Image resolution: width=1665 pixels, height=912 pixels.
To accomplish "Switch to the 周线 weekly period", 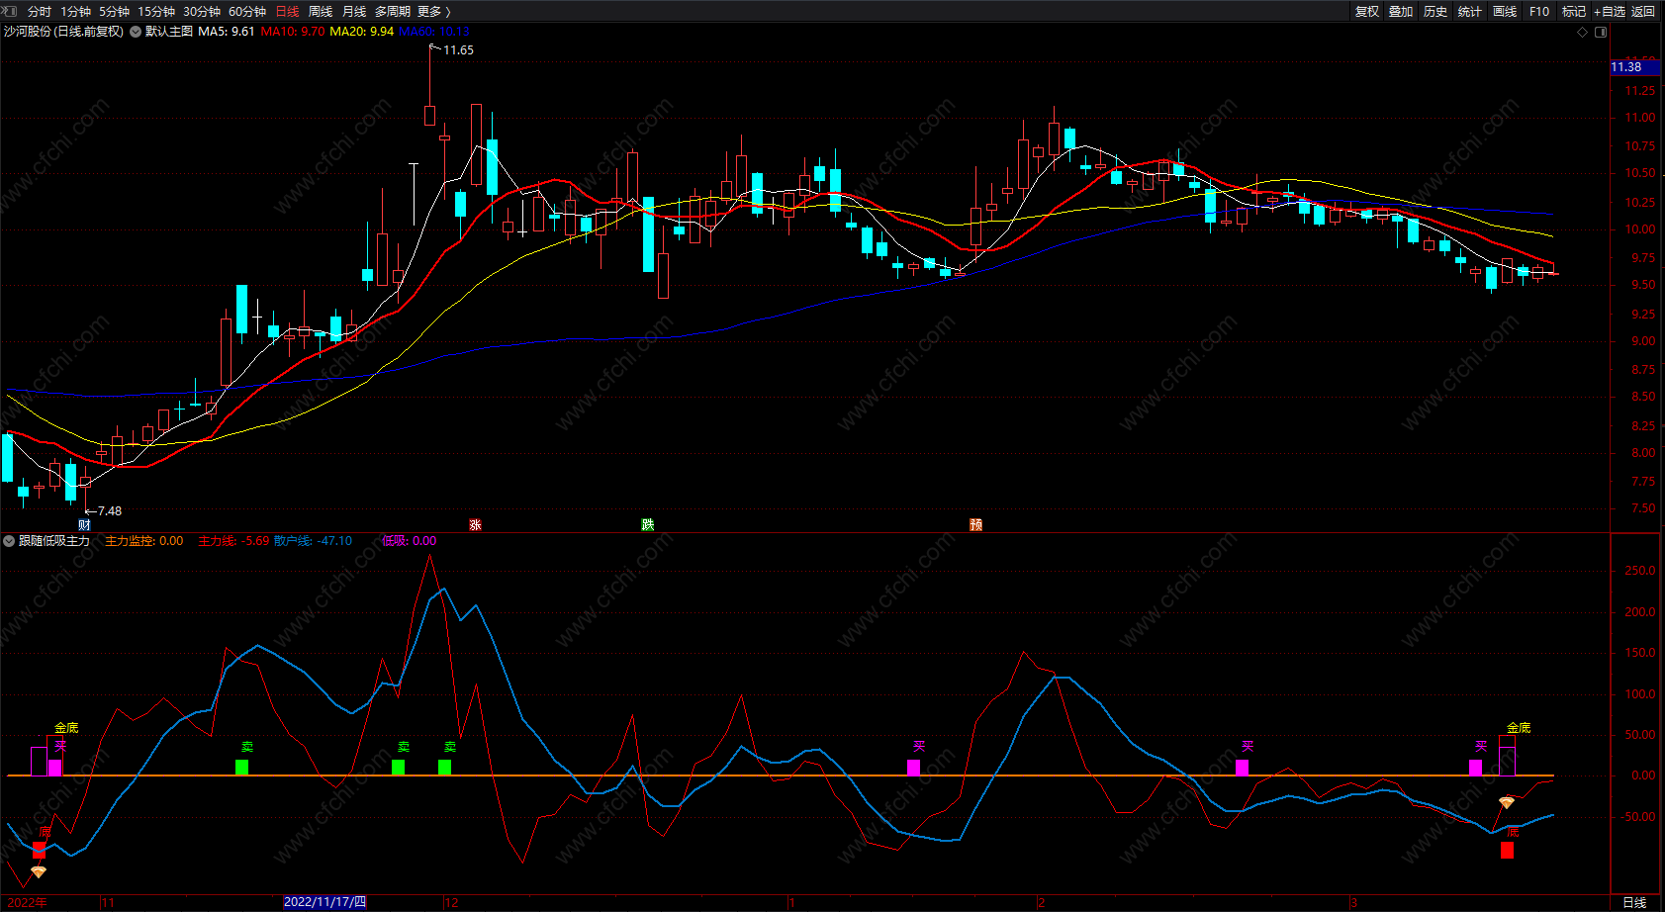I will (321, 11).
